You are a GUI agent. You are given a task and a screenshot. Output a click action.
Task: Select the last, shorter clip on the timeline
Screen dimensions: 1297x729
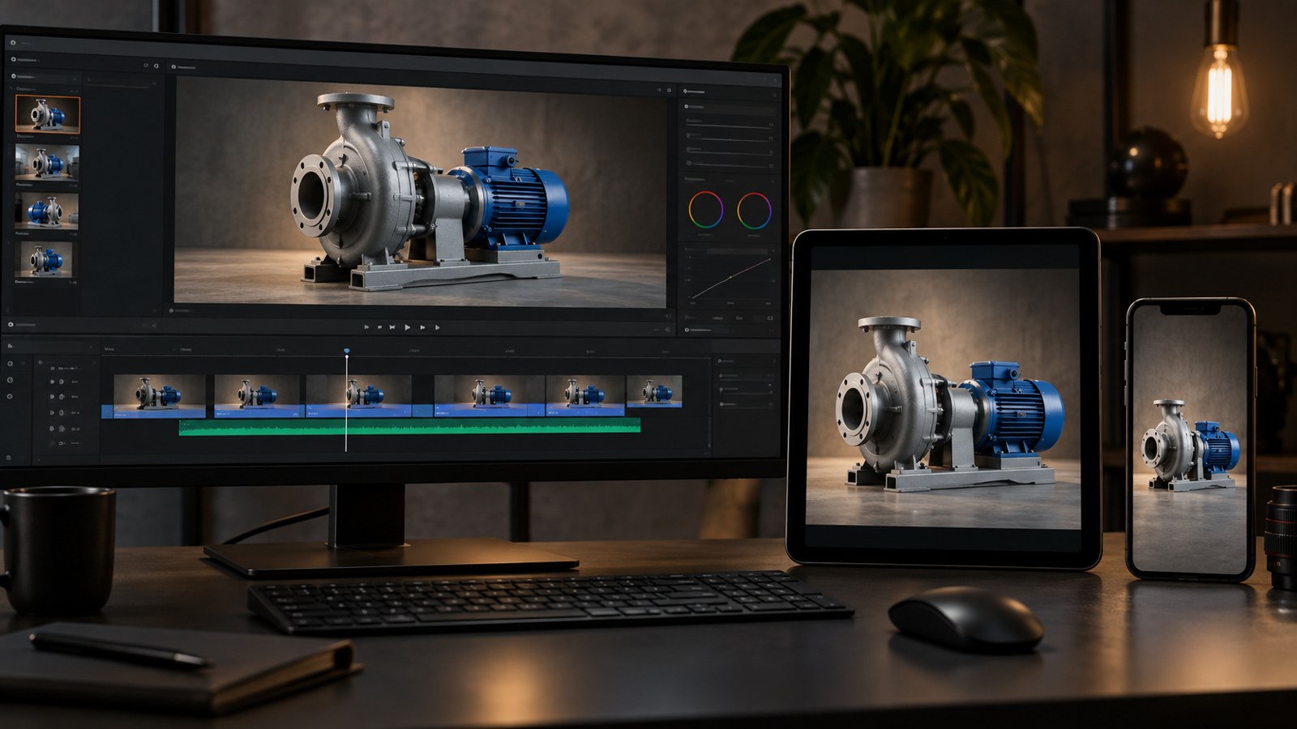click(654, 390)
